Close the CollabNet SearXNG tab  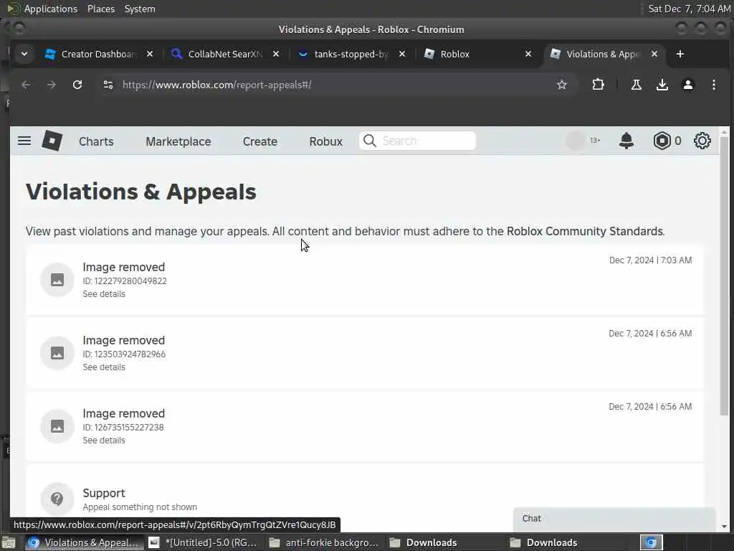(x=276, y=54)
